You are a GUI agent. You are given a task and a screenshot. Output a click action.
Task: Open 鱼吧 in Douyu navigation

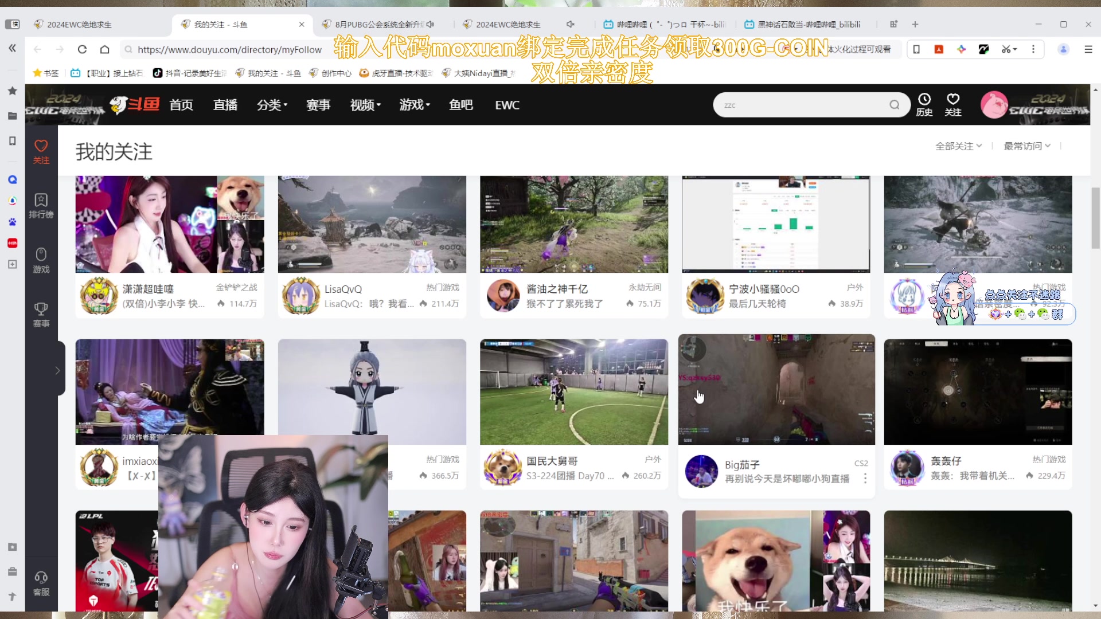click(x=461, y=105)
